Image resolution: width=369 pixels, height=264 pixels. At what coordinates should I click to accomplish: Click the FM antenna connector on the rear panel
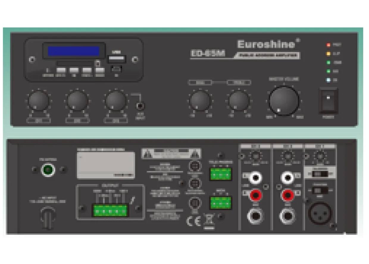(x=48, y=170)
